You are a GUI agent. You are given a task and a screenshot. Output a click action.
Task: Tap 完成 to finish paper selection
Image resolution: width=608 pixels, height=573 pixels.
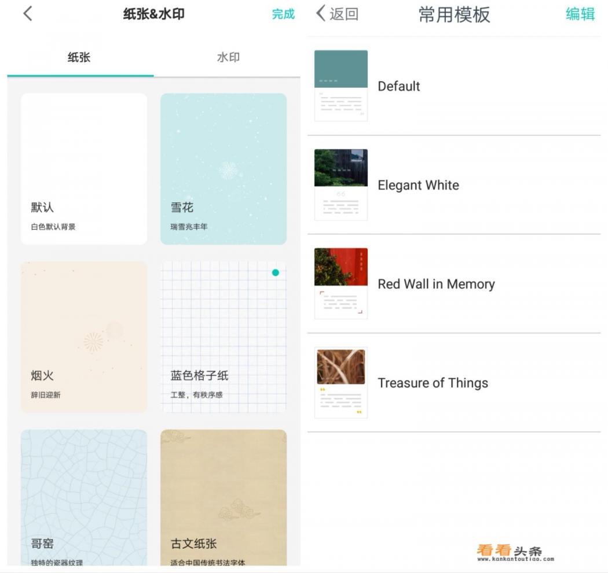pos(283,14)
